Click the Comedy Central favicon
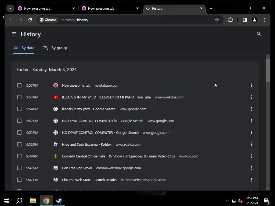 [56, 156]
